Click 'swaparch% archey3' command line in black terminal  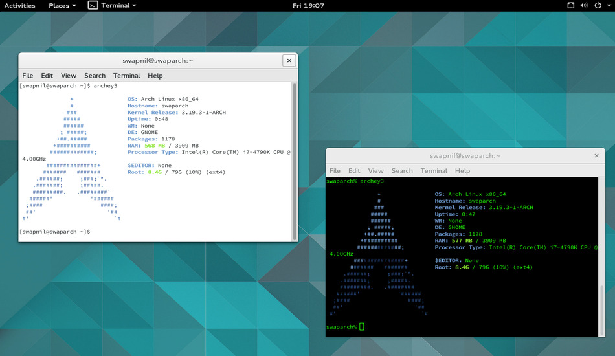point(355,181)
